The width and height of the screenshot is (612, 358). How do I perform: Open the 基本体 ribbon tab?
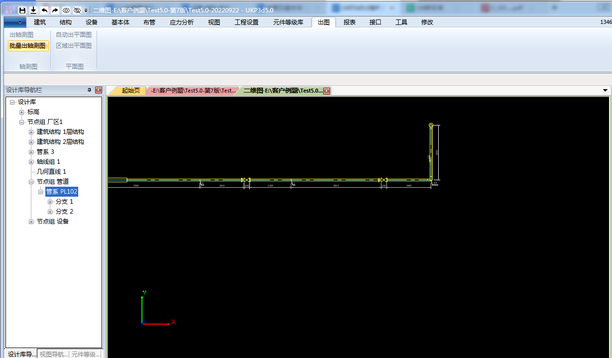(121, 22)
